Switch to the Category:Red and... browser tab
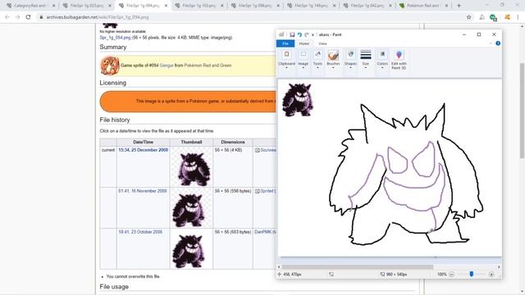The width and height of the screenshot is (525, 295). point(30,6)
